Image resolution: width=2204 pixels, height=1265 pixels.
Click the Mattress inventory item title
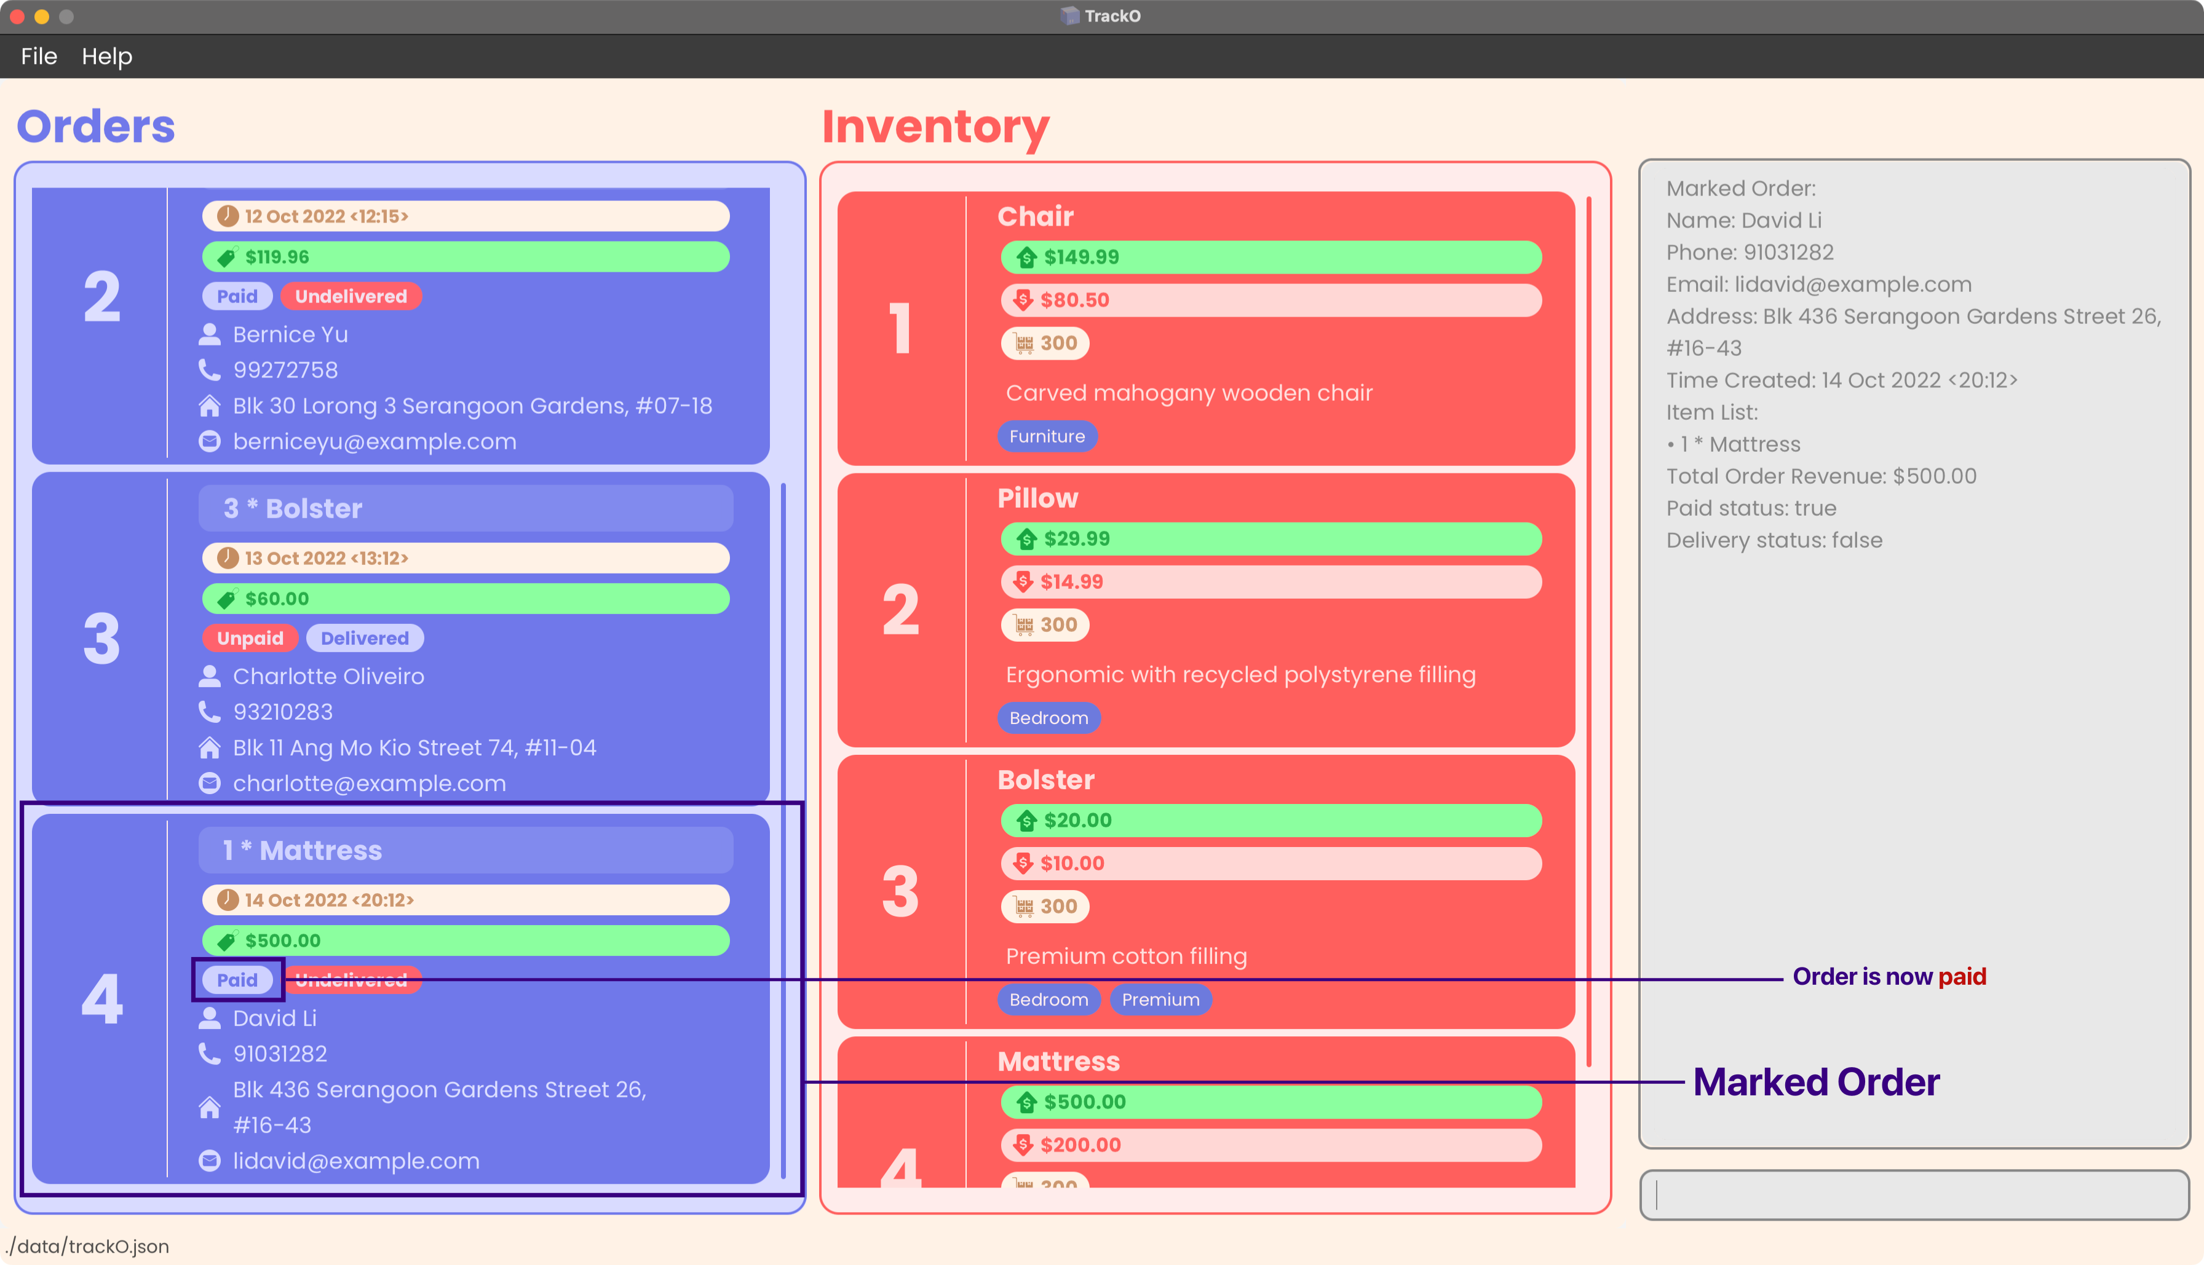pos(1058,1061)
